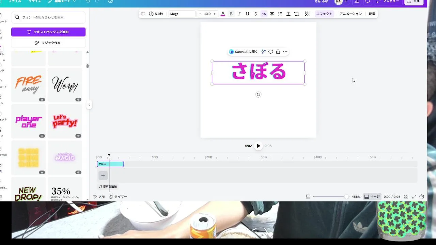The width and height of the screenshot is (436, 245).
Task: Increase font size with plus button
Action: [215, 14]
